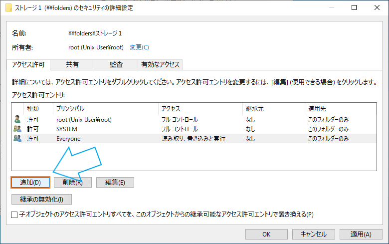Click the 適用(A) button
389x244 pixels.
[361, 235]
